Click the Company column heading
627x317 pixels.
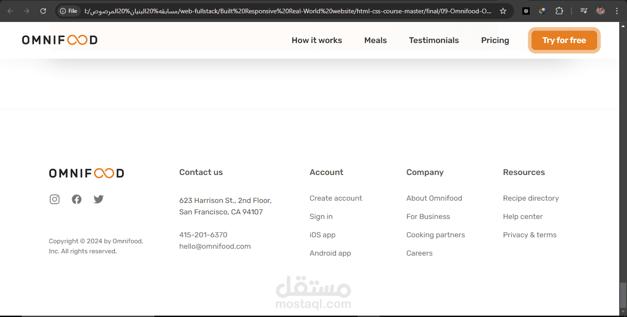click(425, 172)
